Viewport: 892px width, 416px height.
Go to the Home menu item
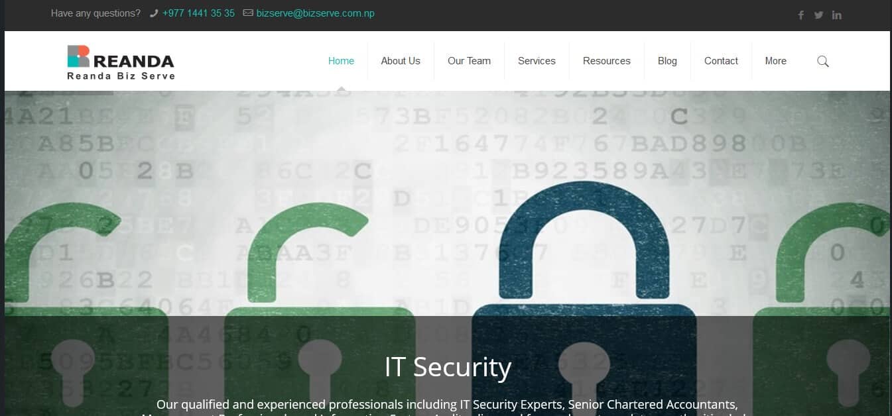click(341, 61)
